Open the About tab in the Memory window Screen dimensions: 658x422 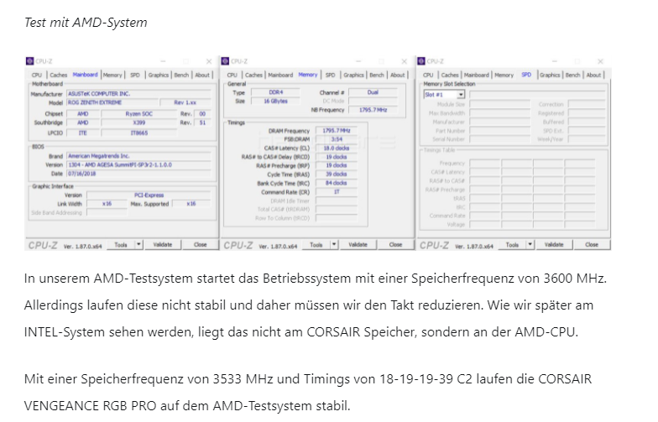point(398,76)
